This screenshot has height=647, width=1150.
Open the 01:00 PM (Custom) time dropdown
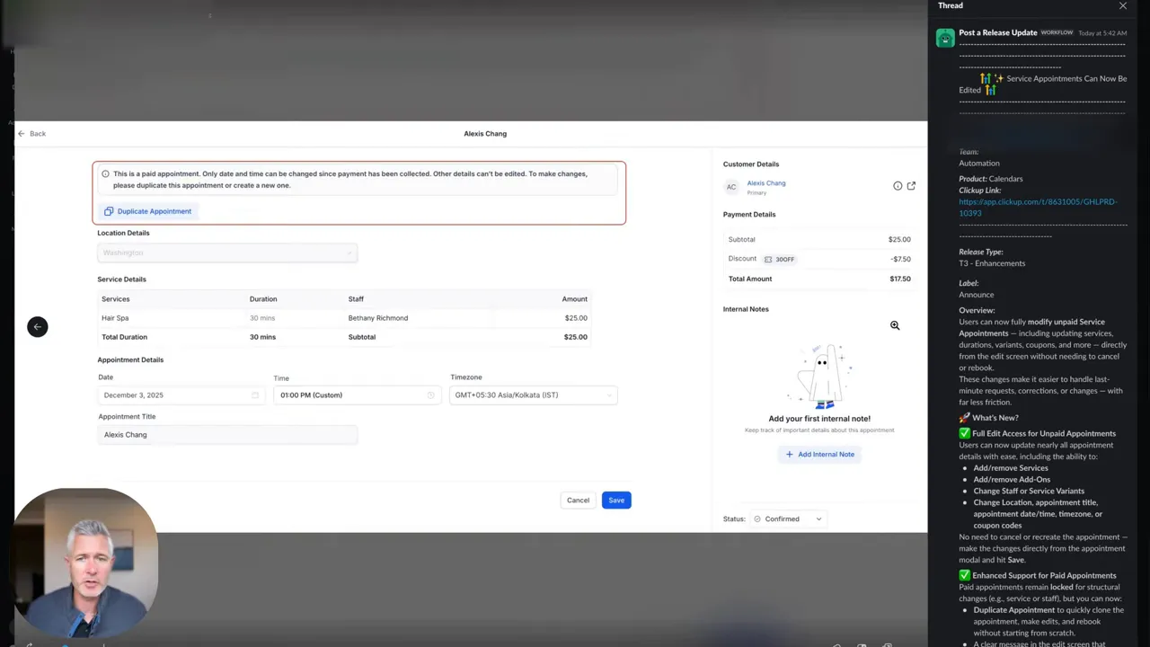point(356,394)
